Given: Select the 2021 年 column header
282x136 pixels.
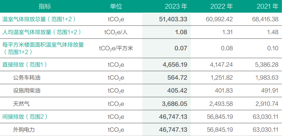Looking at the screenshot, I should point(268,6).
